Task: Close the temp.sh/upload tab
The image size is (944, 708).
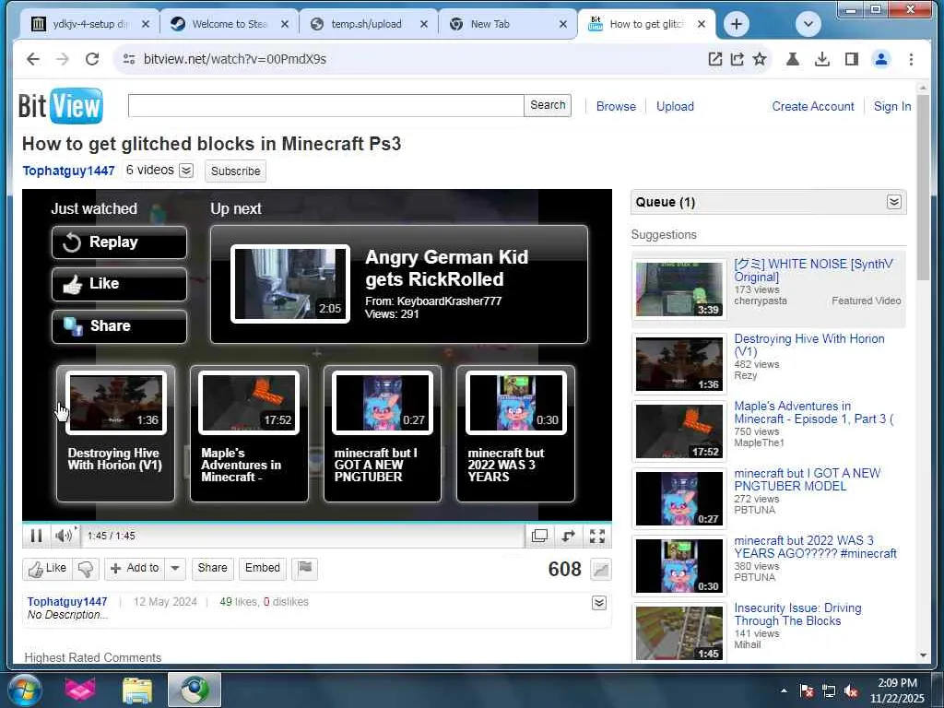Action: [x=424, y=24]
